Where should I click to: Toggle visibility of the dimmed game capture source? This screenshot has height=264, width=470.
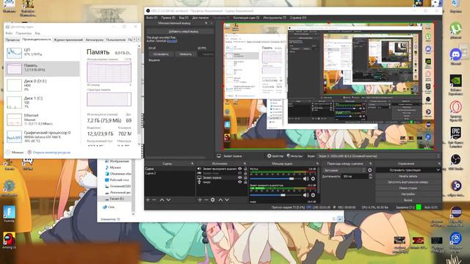tap(240, 173)
